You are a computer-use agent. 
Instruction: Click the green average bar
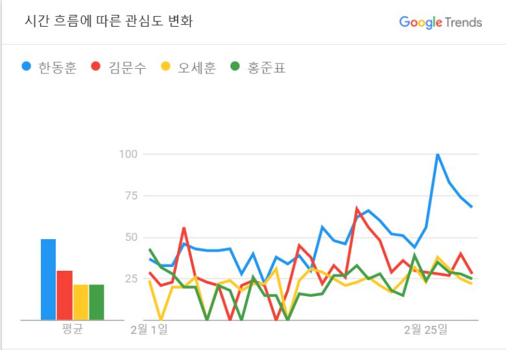[97, 302]
